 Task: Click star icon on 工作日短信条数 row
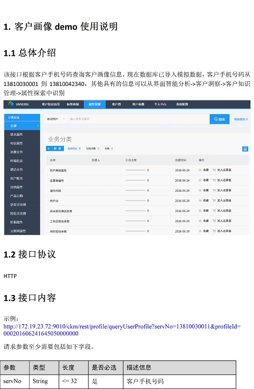coord(200,221)
